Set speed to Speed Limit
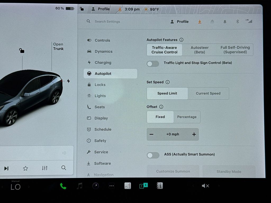 pos(167,93)
